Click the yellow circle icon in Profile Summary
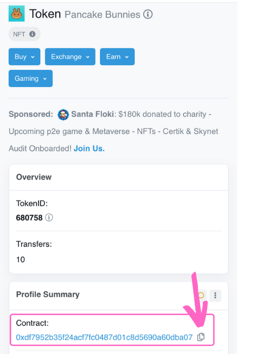Viewport: 253px width, 354px height. pos(201,295)
